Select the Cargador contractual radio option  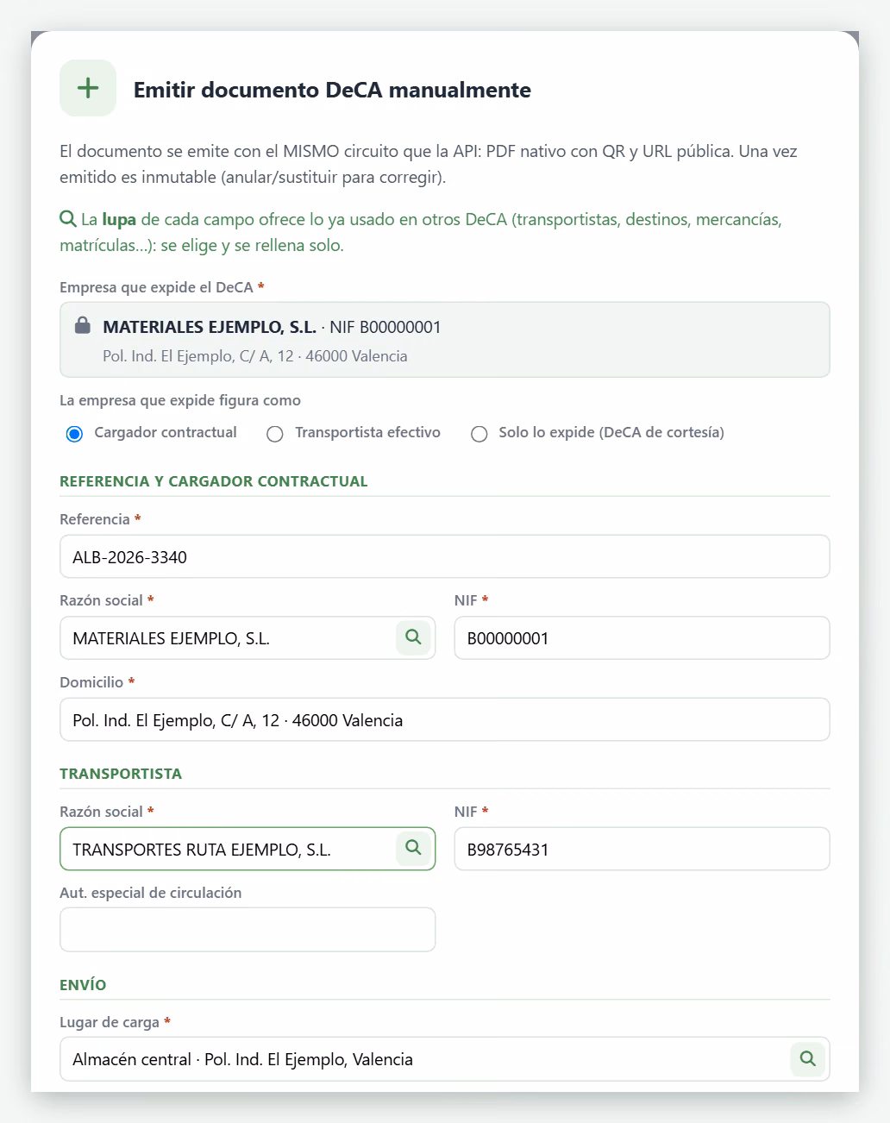coord(74,434)
